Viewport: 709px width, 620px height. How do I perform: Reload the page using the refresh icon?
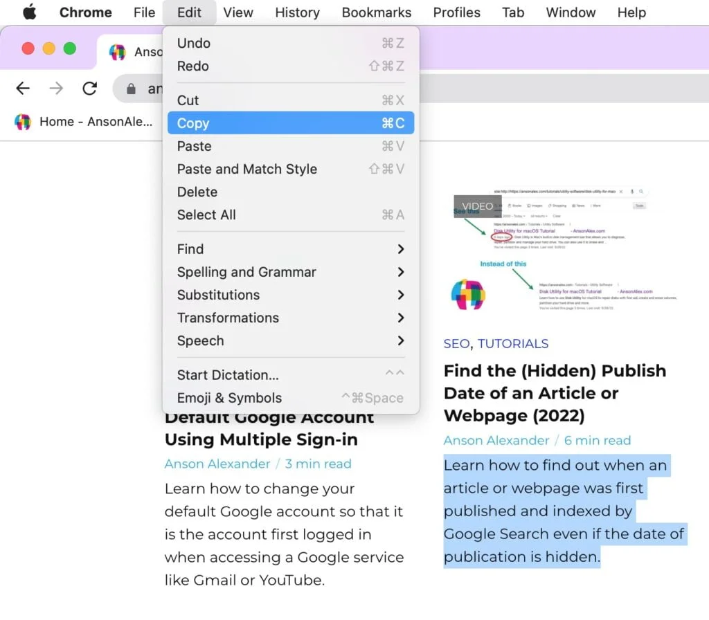pos(89,88)
